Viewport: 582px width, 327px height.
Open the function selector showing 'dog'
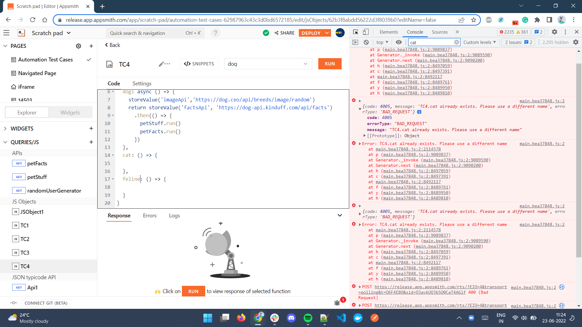[x=268, y=64]
